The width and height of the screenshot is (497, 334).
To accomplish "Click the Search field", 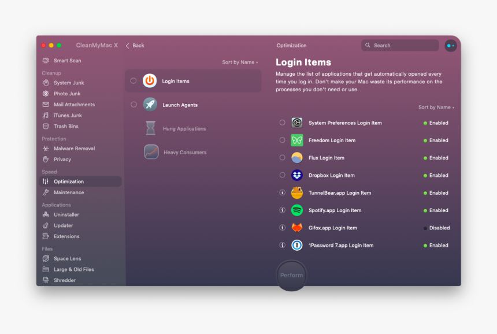I will point(400,45).
